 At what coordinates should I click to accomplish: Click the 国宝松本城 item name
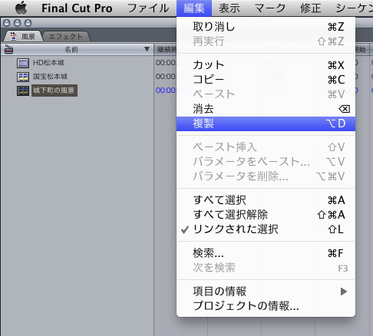pos(50,77)
